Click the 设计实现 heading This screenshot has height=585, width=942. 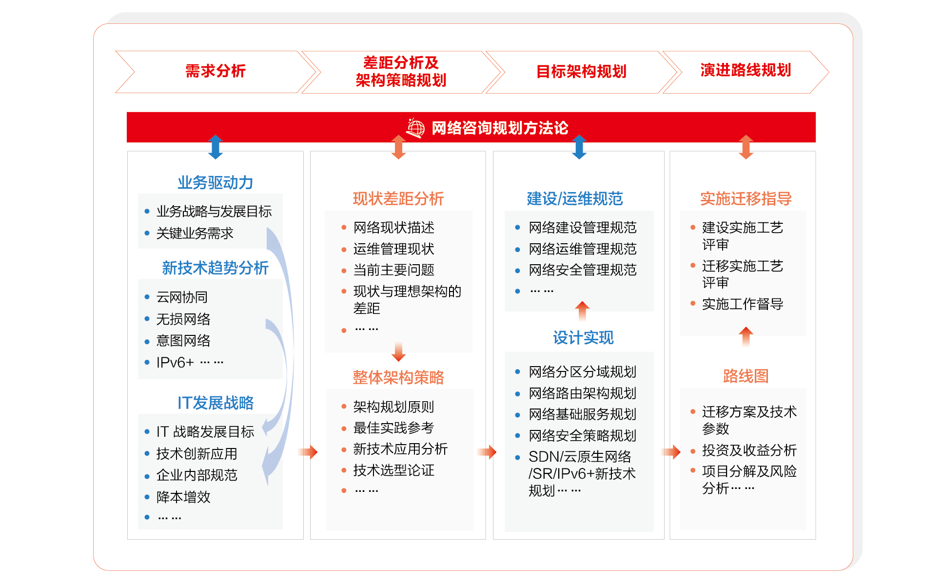coord(583,338)
